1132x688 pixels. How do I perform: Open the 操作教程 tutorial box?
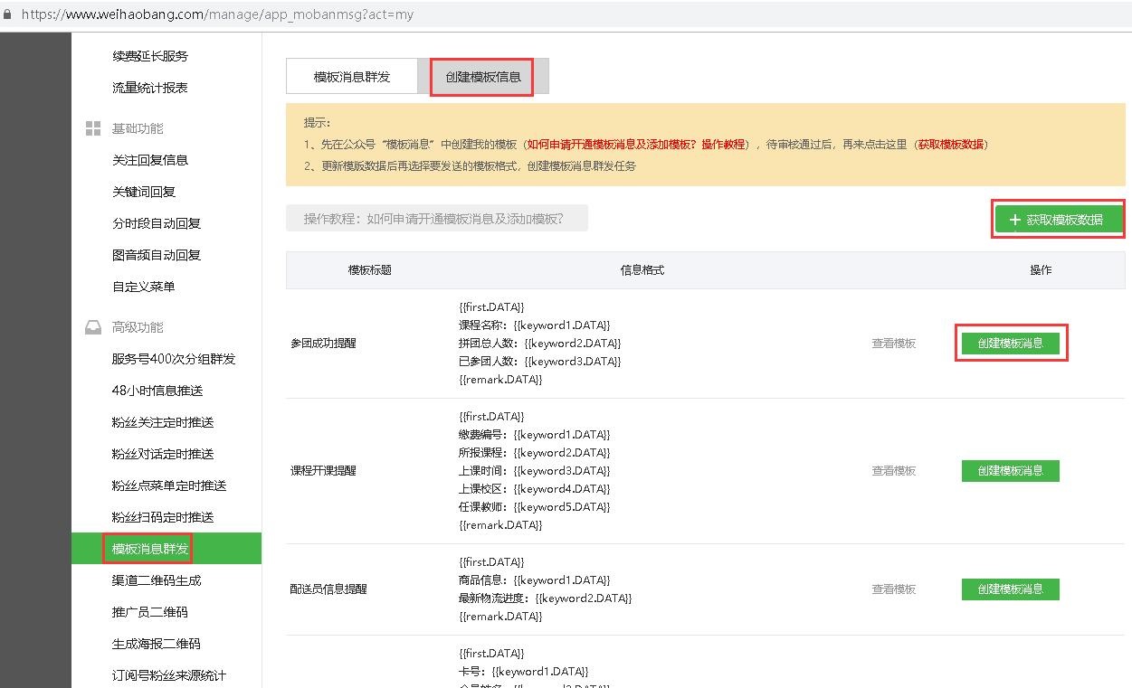(436, 219)
